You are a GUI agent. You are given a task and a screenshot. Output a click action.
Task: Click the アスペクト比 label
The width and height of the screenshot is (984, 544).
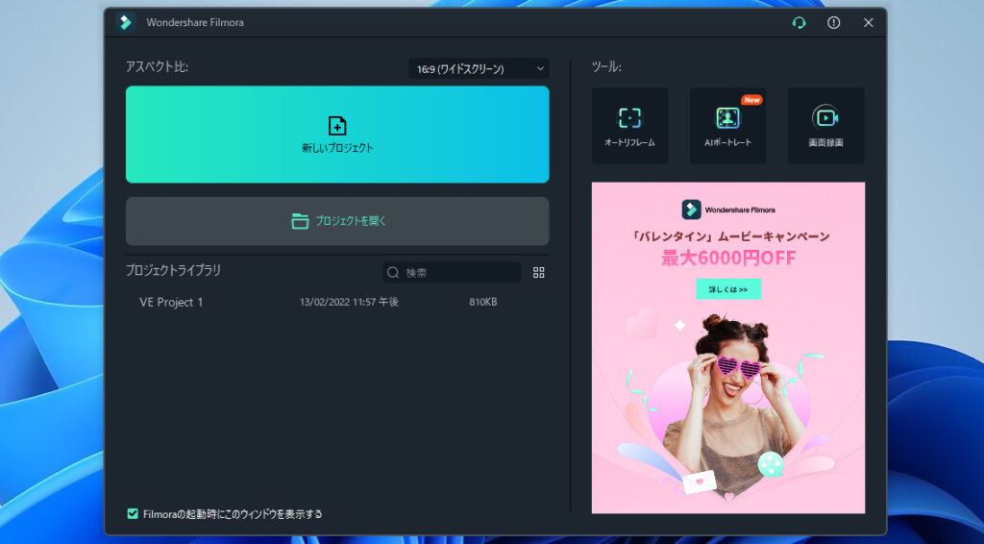point(157,66)
